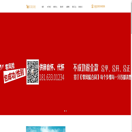132x132 pixels.
Task: Open the third navigation menu item
Action: point(55,7)
